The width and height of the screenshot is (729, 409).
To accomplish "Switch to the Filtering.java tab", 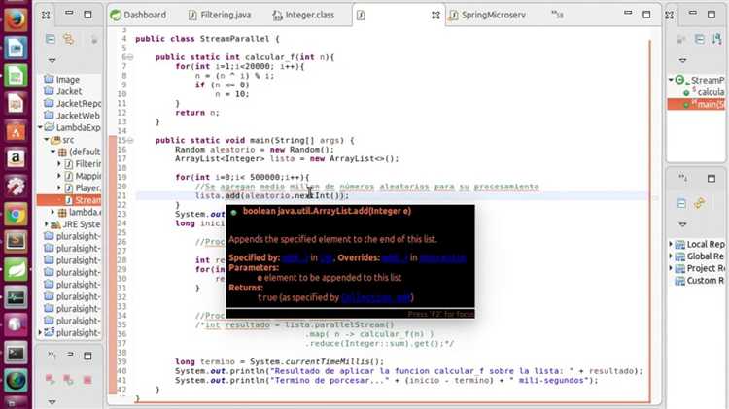I will click(x=220, y=16).
